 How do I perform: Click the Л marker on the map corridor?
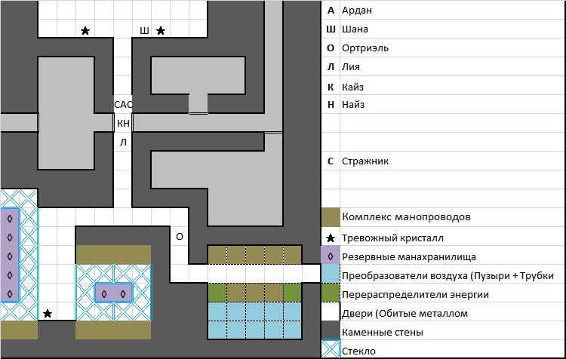point(123,142)
